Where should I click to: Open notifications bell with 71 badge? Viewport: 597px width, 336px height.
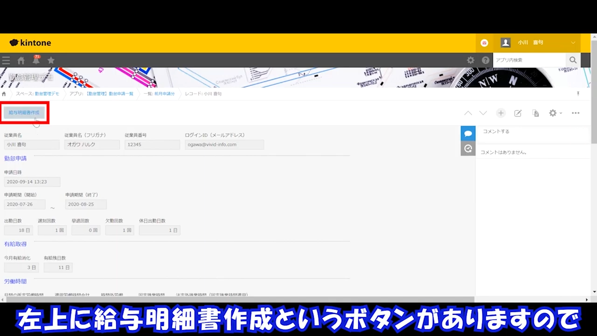point(36,60)
